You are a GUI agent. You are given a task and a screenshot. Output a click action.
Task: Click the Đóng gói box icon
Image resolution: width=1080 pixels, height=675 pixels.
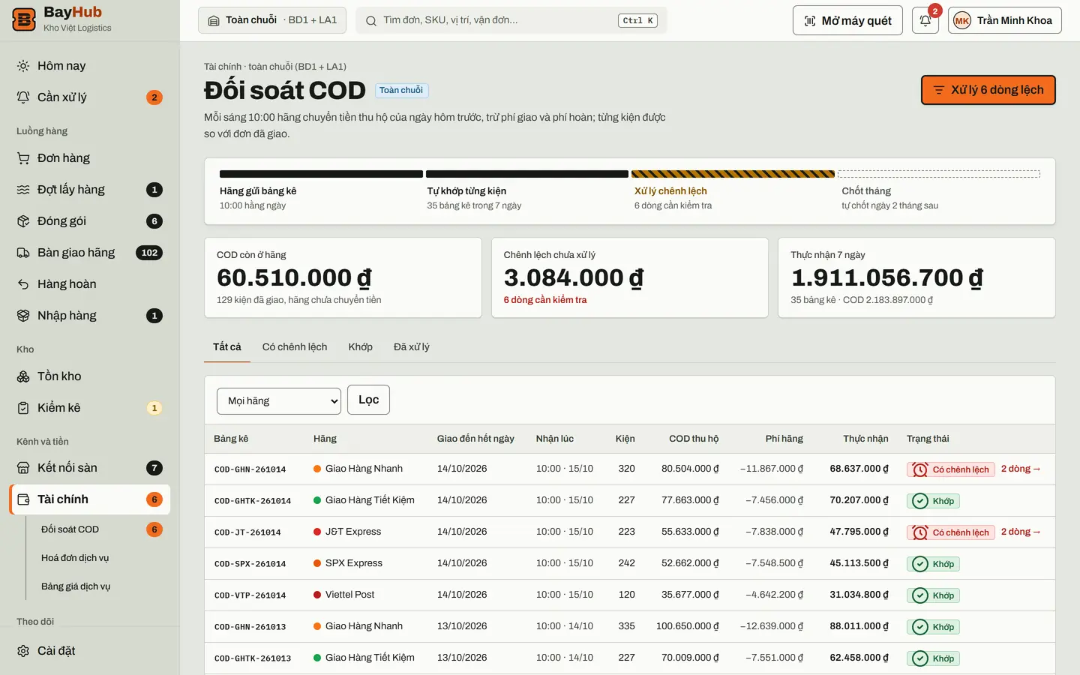click(23, 221)
